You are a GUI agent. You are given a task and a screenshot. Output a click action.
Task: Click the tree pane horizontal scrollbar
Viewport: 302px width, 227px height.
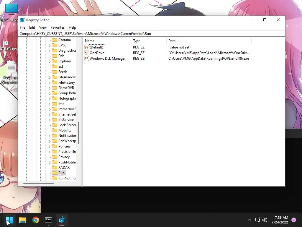(x=38, y=183)
